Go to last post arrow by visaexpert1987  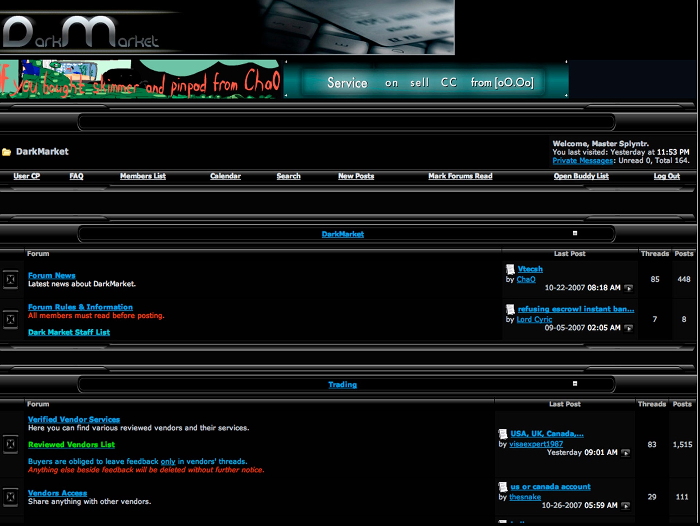[x=626, y=453]
